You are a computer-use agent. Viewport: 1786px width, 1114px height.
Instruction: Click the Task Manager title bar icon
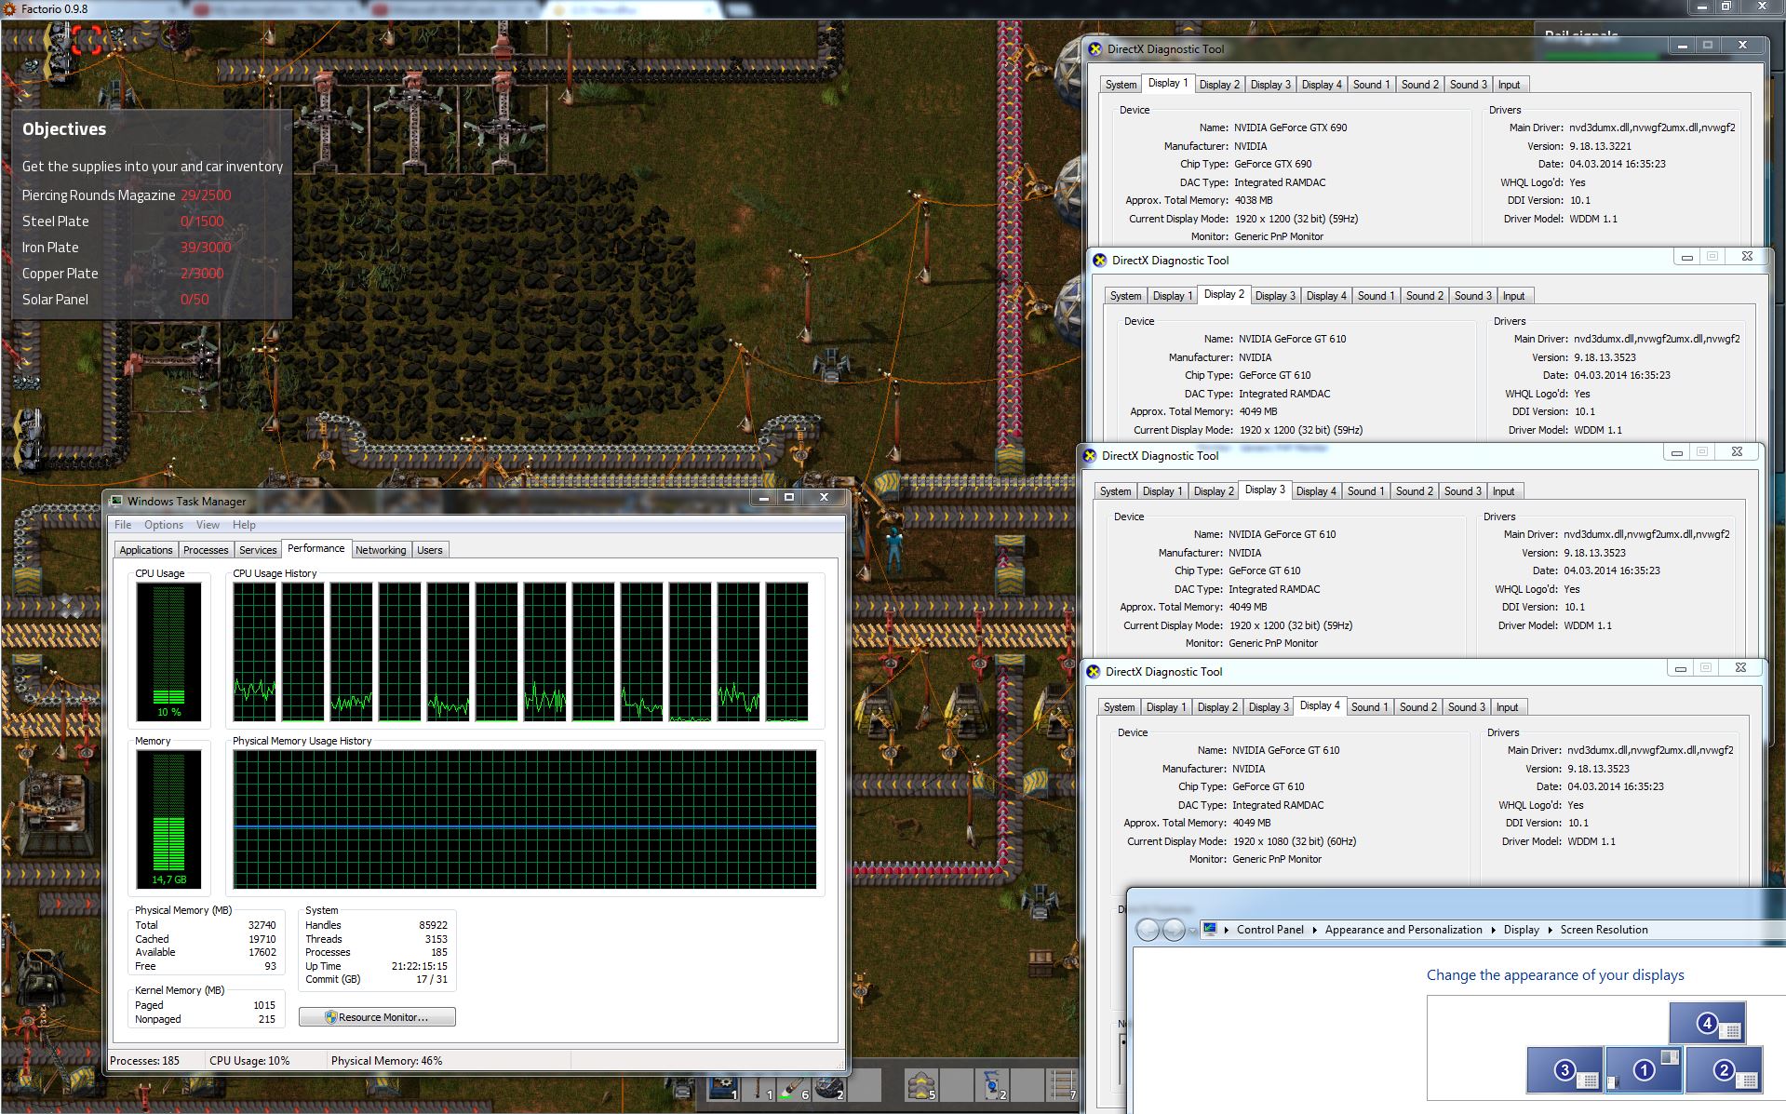(116, 501)
